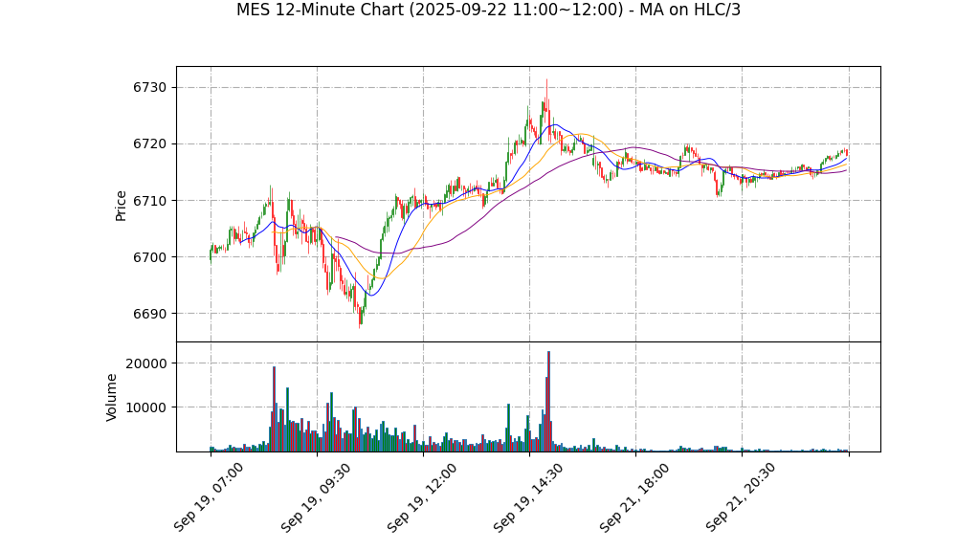Click the 6700 price axis label
Image resolution: width=978 pixels, height=550 pixels.
tap(149, 257)
